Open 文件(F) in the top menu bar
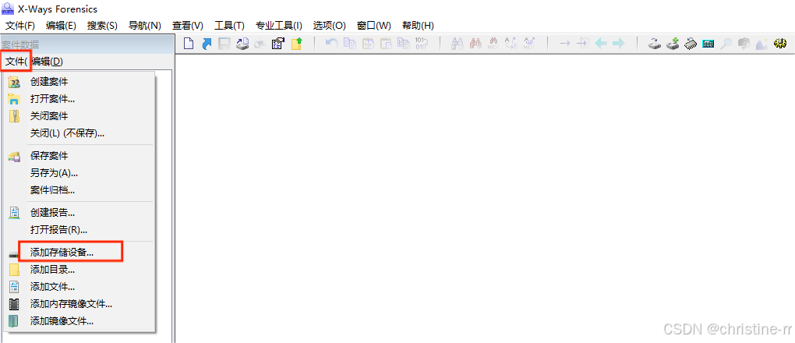The image size is (795, 343). (20, 26)
